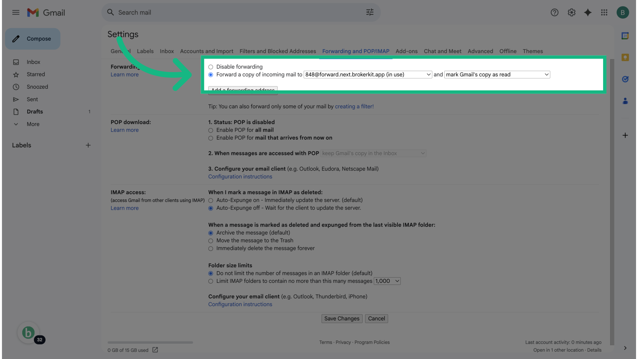Select Auto-Expunge off option
Viewport: 638px width, 359px height.
click(x=211, y=208)
